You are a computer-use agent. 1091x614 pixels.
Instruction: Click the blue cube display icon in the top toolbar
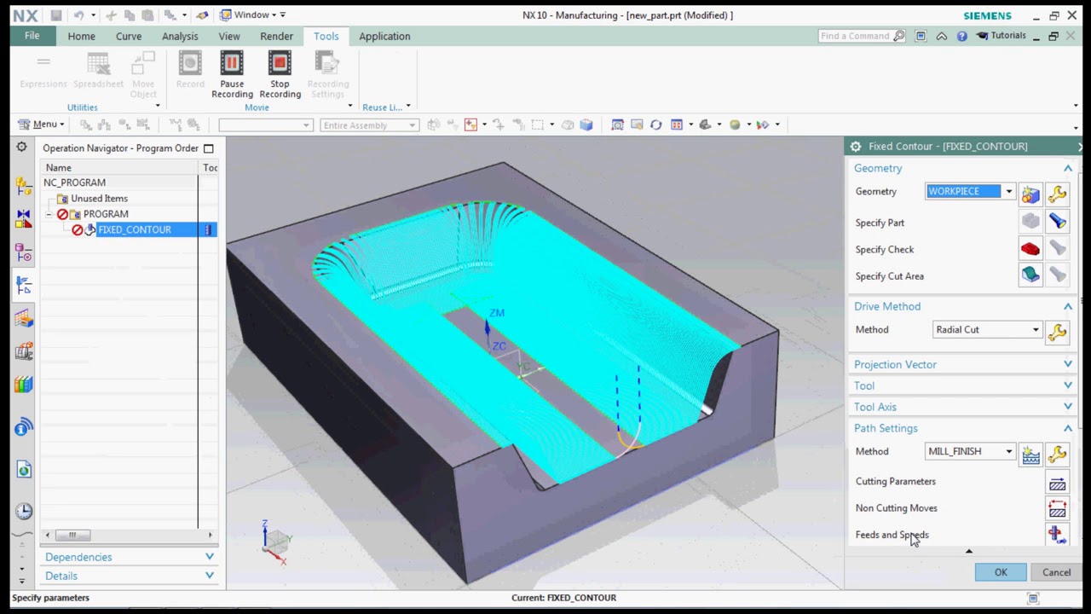(x=586, y=125)
